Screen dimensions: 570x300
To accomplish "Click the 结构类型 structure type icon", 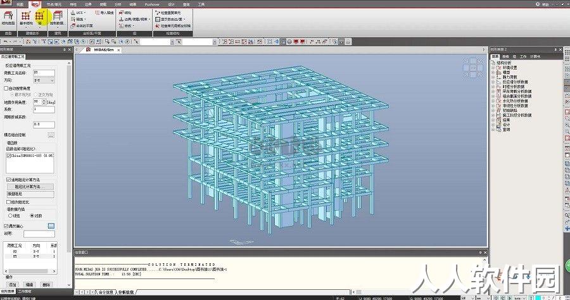I will [x=8, y=16].
